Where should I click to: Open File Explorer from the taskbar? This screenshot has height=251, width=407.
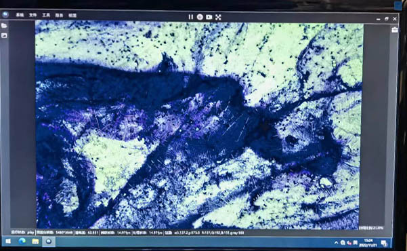pos(35,242)
